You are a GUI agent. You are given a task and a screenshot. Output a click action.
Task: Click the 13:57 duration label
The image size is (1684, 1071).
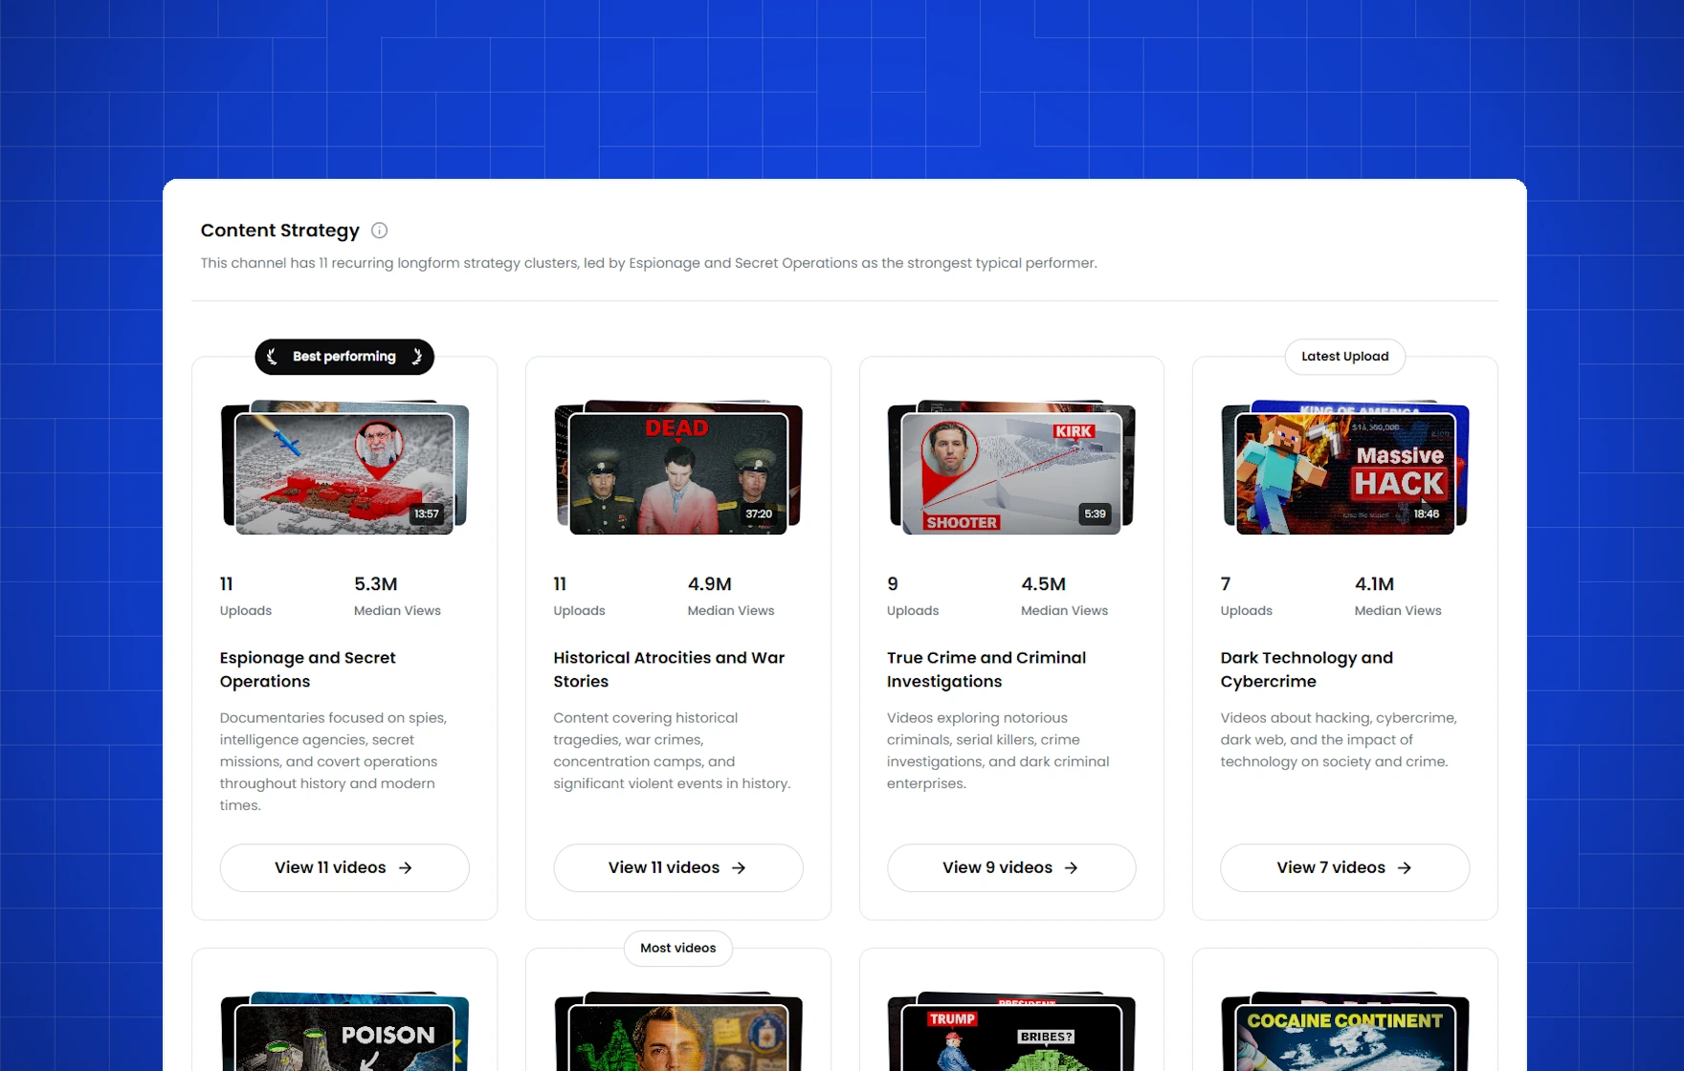[426, 514]
